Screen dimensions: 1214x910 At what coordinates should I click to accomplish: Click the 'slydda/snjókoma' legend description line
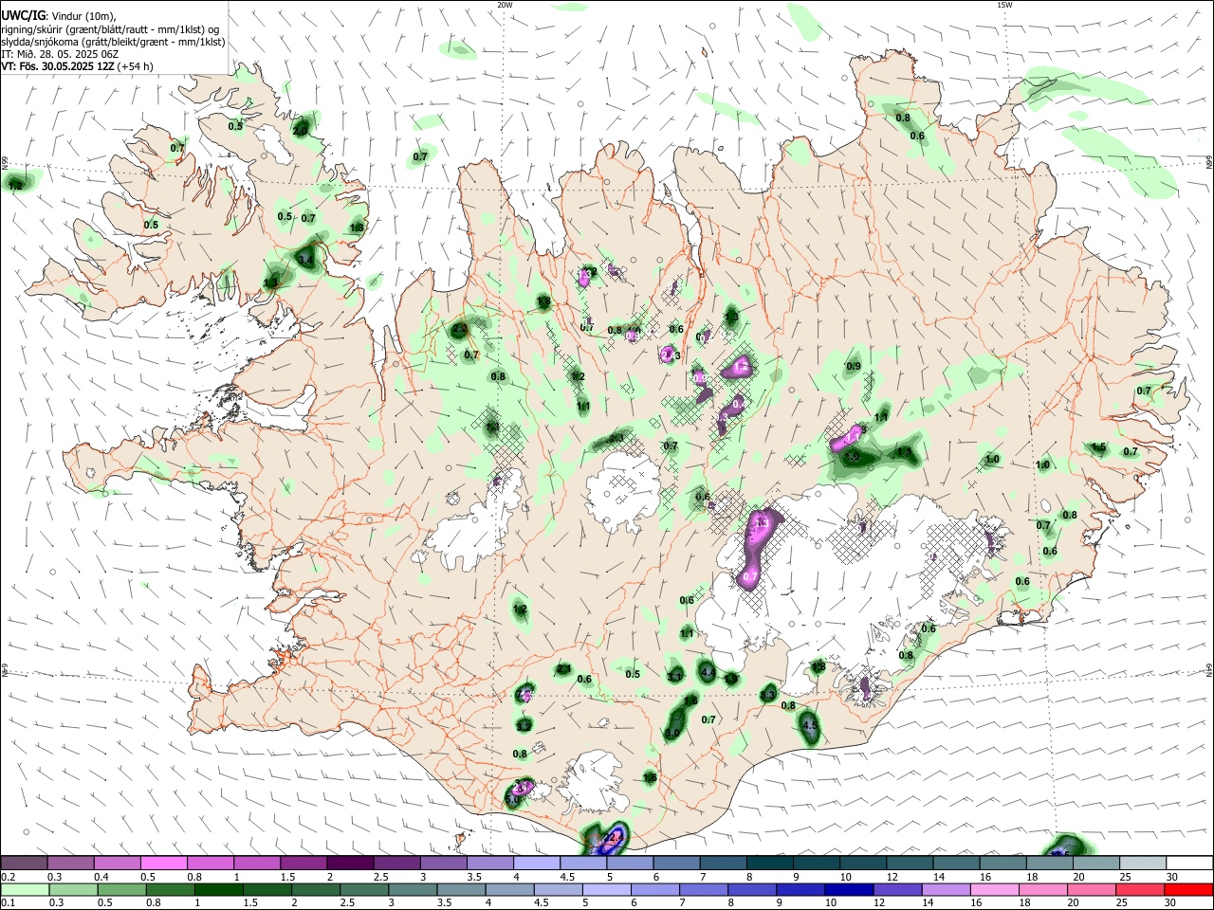[x=114, y=43]
